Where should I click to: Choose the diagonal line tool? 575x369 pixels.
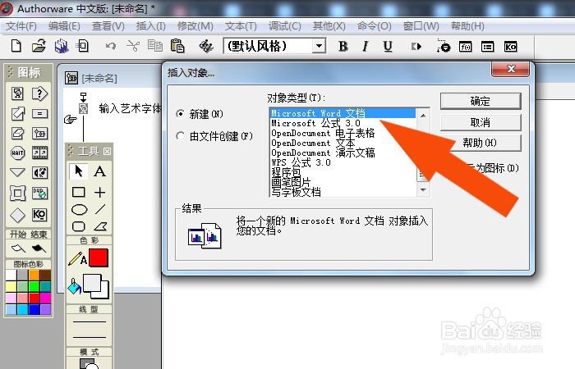pos(99,209)
